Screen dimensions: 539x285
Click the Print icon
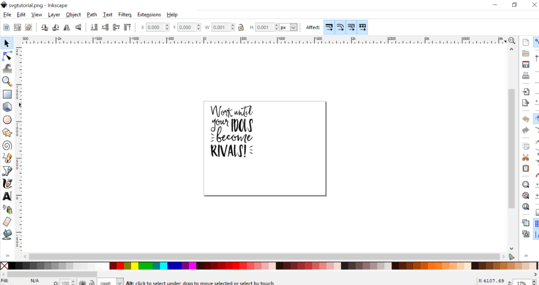point(526,76)
